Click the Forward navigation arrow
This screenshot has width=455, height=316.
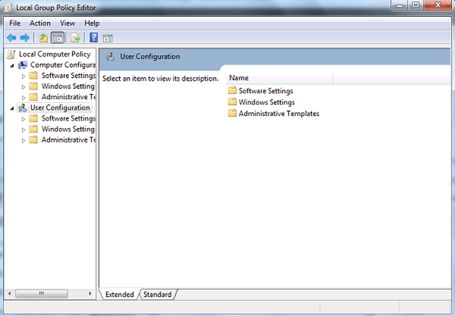24,38
